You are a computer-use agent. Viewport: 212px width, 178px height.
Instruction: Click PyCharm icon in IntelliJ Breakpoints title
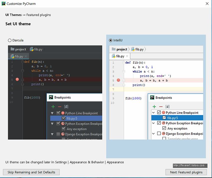click(x=152, y=98)
